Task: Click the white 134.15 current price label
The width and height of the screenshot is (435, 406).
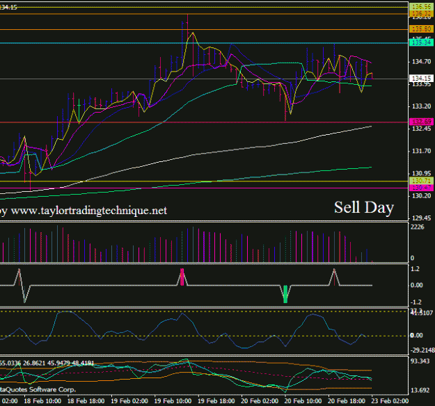Action: click(421, 79)
